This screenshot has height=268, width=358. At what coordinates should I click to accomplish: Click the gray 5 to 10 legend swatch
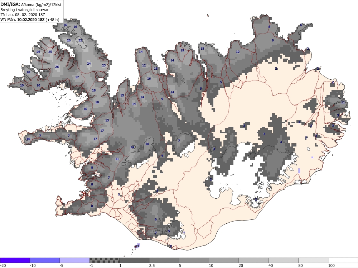click(x=194, y=260)
